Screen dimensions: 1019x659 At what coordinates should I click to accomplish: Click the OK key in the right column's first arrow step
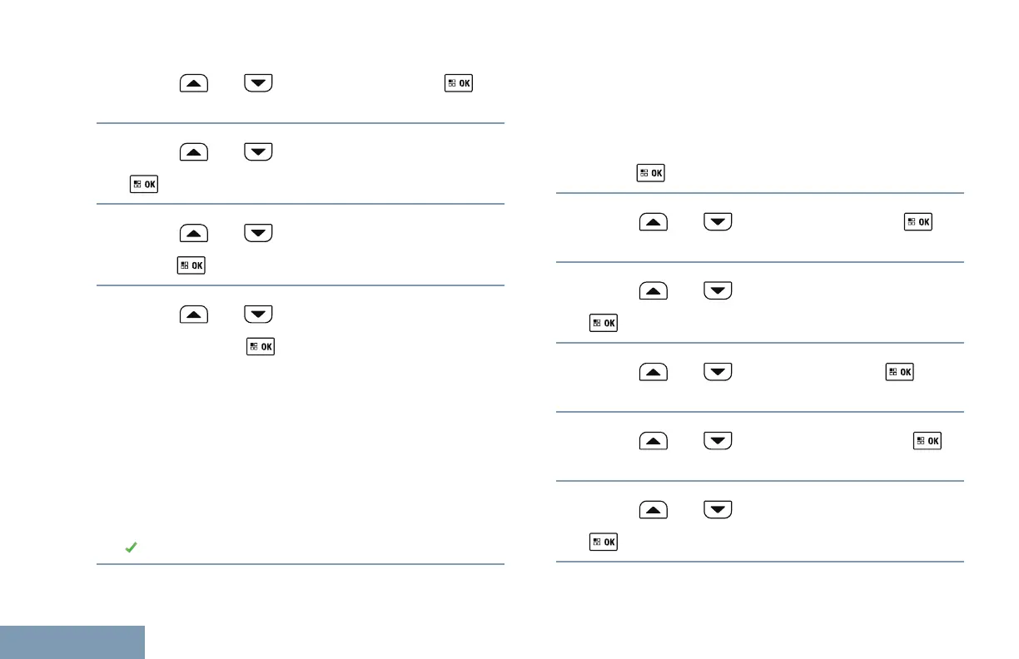(x=919, y=223)
